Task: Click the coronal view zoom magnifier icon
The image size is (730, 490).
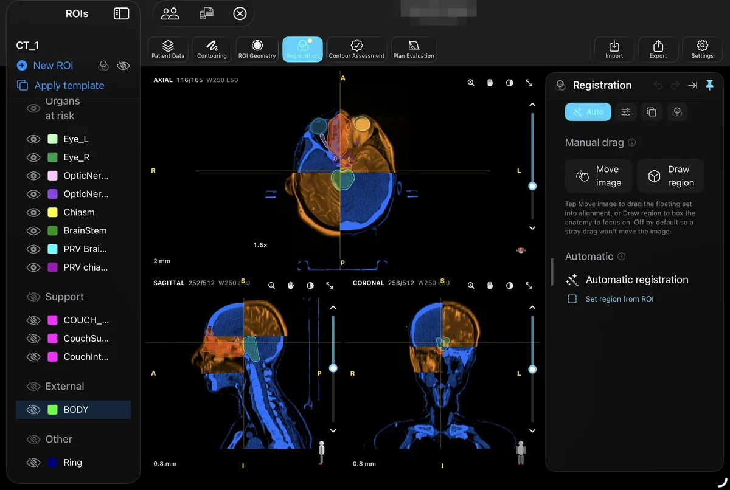Action: (x=471, y=285)
